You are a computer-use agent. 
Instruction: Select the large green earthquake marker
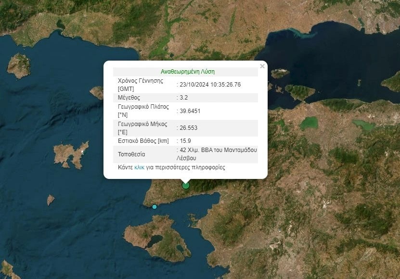(186, 185)
